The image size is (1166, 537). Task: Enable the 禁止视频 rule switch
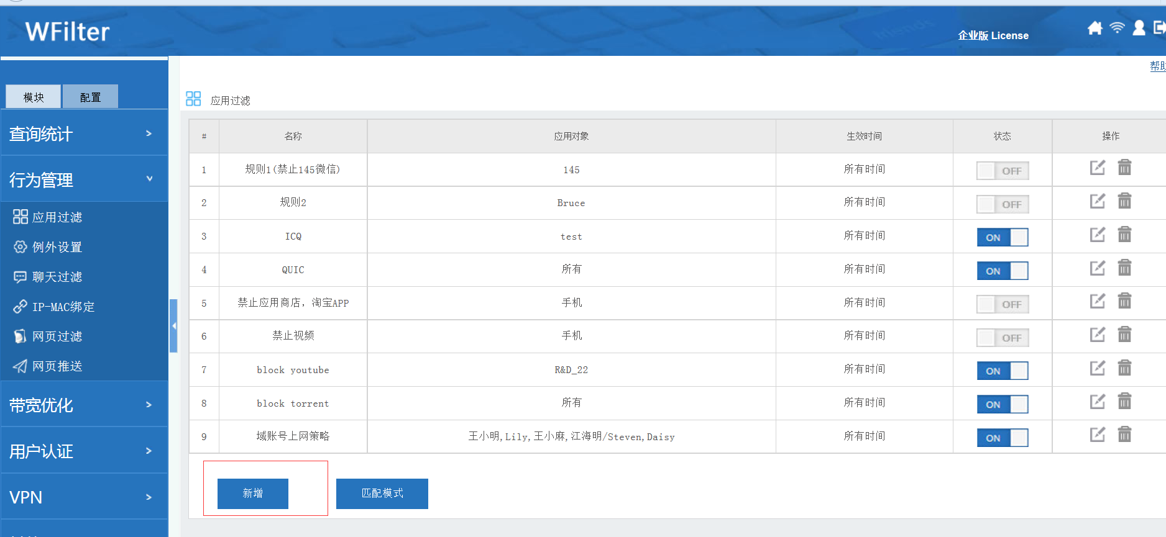click(1002, 338)
